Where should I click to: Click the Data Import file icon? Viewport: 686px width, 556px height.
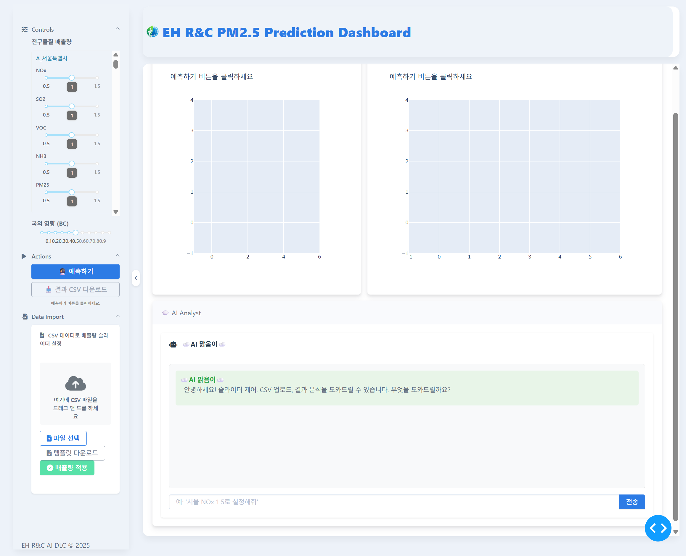coord(25,316)
